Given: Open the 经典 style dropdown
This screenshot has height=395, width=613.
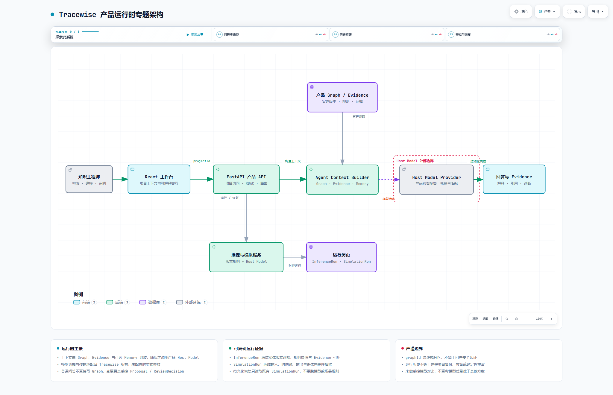Looking at the screenshot, I should (547, 11).
